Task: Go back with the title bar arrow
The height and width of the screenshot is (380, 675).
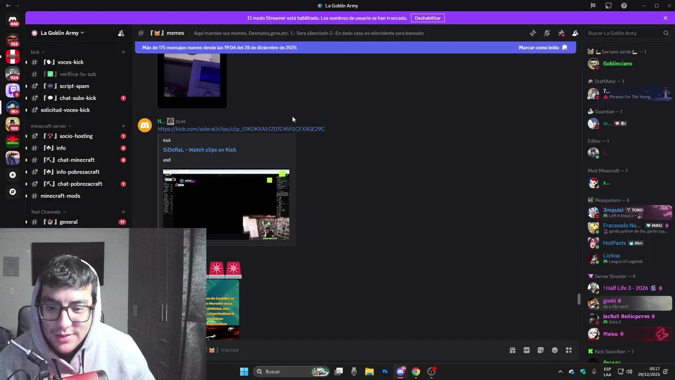Action: pos(8,6)
